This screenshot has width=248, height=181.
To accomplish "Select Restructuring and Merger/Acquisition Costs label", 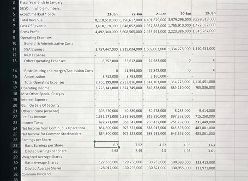I will point(58,71).
